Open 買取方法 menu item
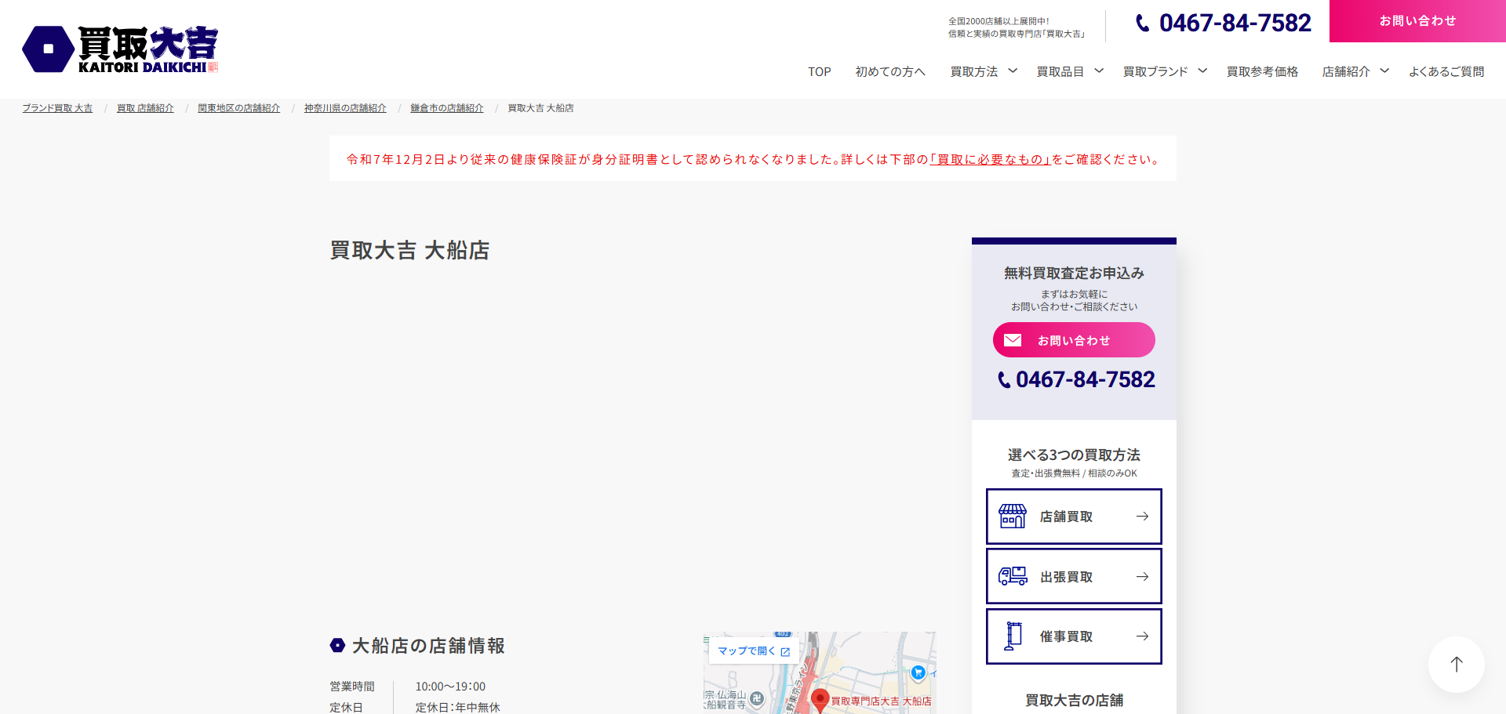 click(974, 71)
